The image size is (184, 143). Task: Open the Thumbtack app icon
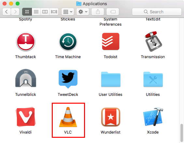point(26,42)
